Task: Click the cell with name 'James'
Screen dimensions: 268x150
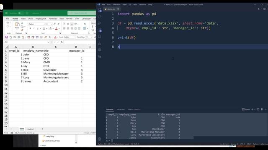Action: (x=33, y=81)
